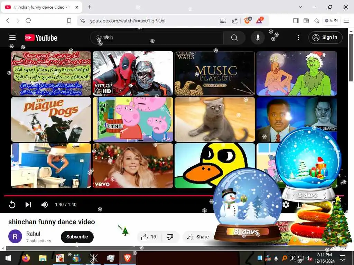Toggle the browser sidebar panel
Screen dimensions: 354x265
point(296,21)
